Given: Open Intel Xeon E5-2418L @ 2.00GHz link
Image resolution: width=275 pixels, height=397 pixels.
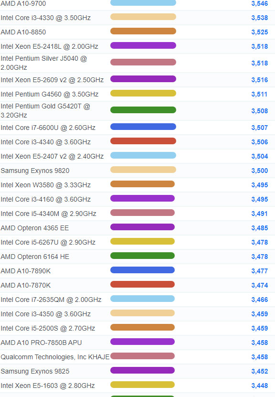Looking at the screenshot, I should click(49, 46).
